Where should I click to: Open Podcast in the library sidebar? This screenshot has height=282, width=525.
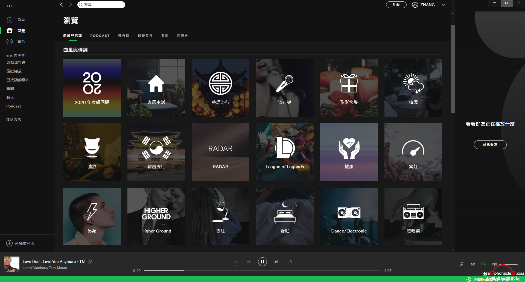click(x=14, y=106)
